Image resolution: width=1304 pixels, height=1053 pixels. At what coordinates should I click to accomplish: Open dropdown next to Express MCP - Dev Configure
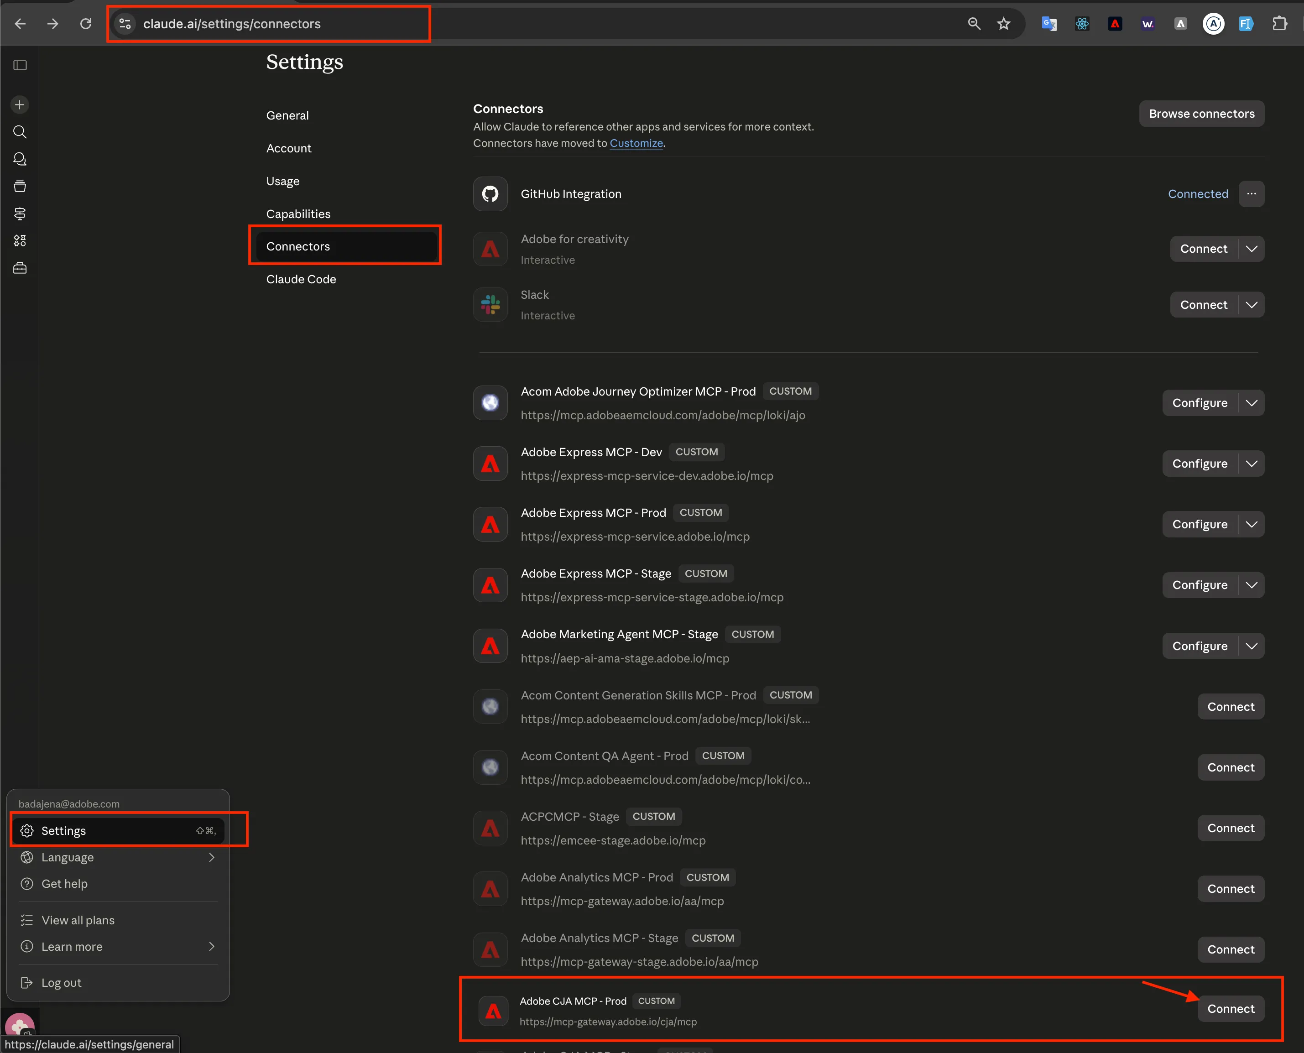point(1251,464)
